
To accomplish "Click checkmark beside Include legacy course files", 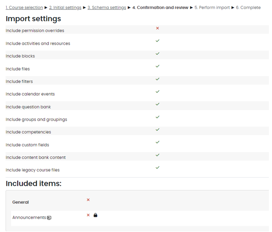I will (158, 168).
